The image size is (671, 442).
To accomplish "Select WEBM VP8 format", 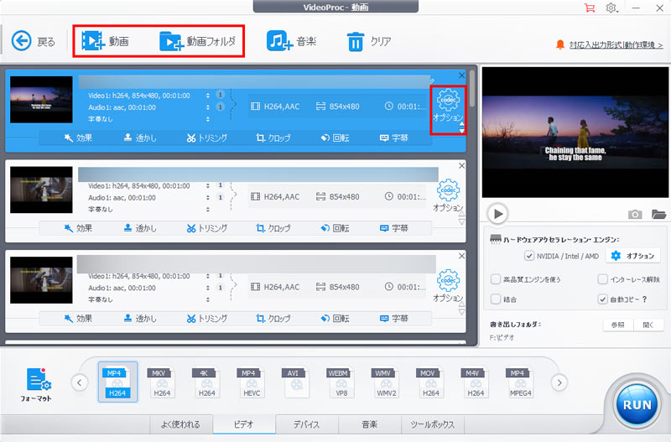I will tap(341, 382).
